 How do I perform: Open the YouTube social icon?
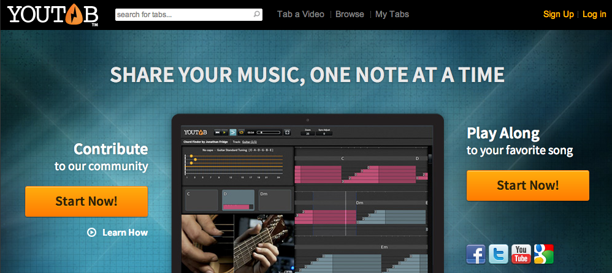coord(521,254)
